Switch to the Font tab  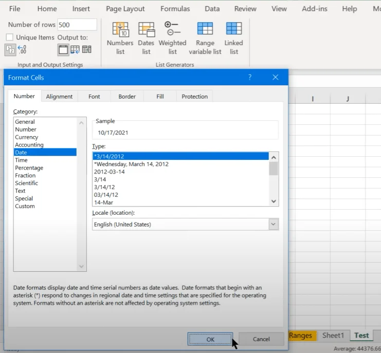click(94, 97)
